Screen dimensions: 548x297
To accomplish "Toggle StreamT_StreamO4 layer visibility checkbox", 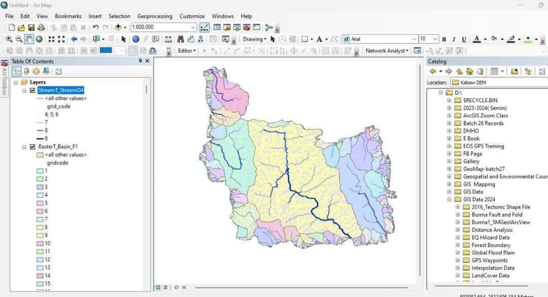I will click(x=32, y=90).
